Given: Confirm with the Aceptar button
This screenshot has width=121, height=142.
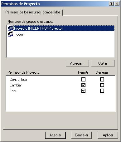Looking at the screenshot, I should pyautogui.click(x=56, y=135).
